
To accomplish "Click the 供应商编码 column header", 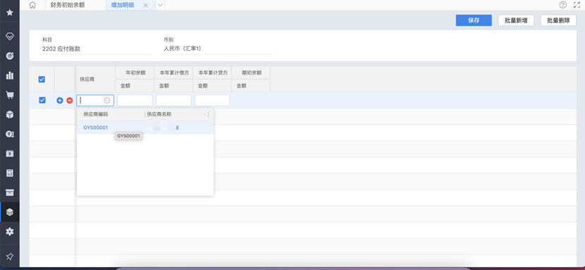I will [x=95, y=114].
